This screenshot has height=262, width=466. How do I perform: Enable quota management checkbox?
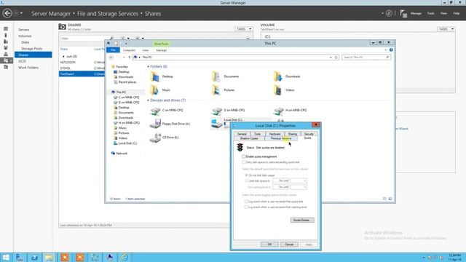coord(244,156)
